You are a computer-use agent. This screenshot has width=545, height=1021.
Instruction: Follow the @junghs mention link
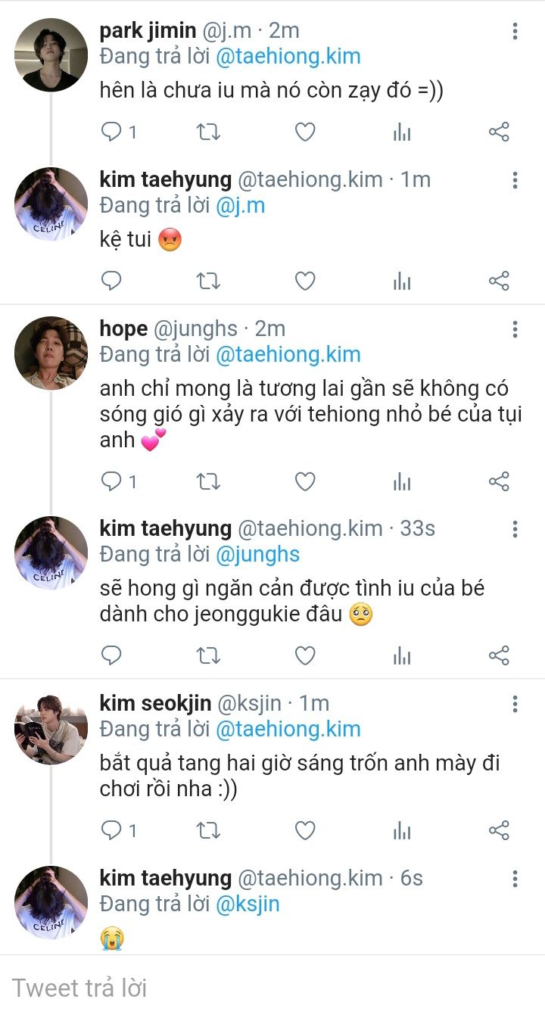257,554
